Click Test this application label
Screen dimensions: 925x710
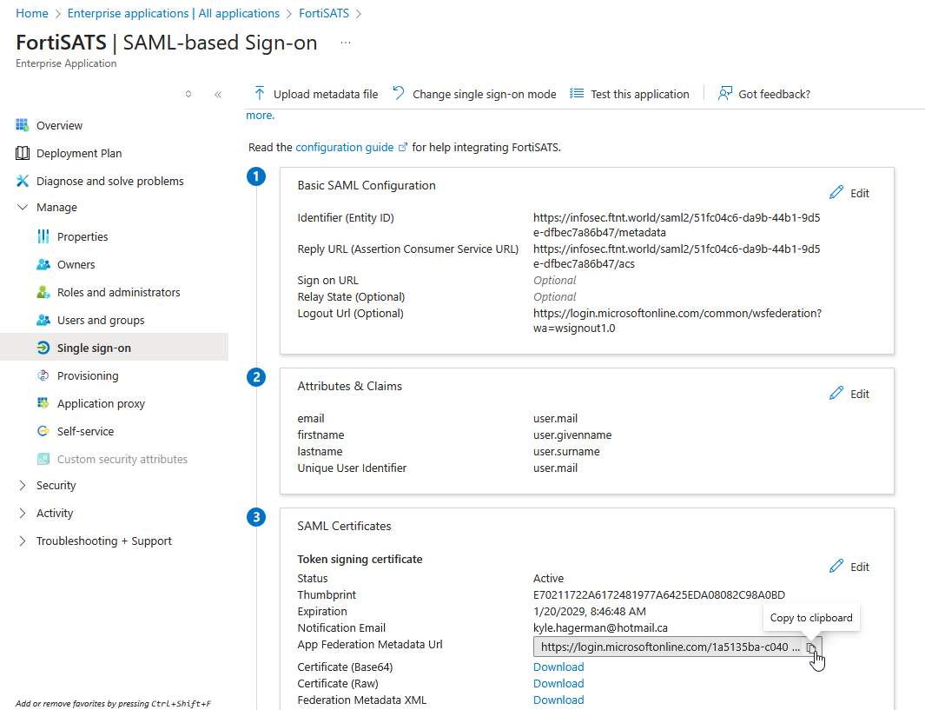(640, 94)
